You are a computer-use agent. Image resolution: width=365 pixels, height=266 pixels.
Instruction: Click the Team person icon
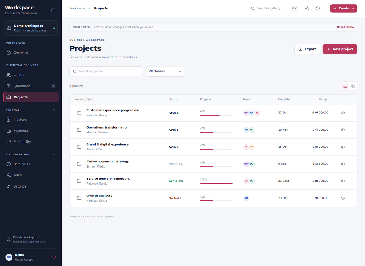pos(9,175)
